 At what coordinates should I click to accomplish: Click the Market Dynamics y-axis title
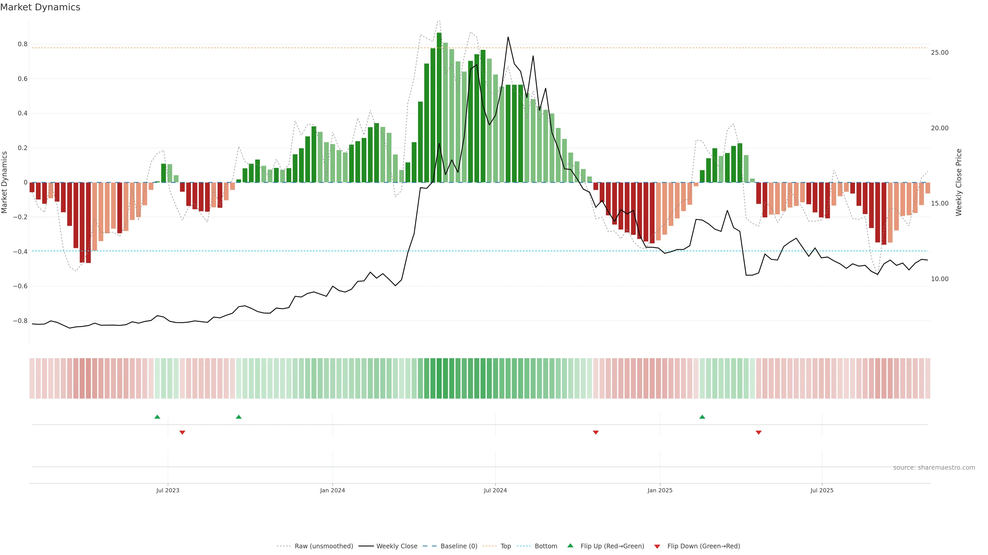[5, 182]
